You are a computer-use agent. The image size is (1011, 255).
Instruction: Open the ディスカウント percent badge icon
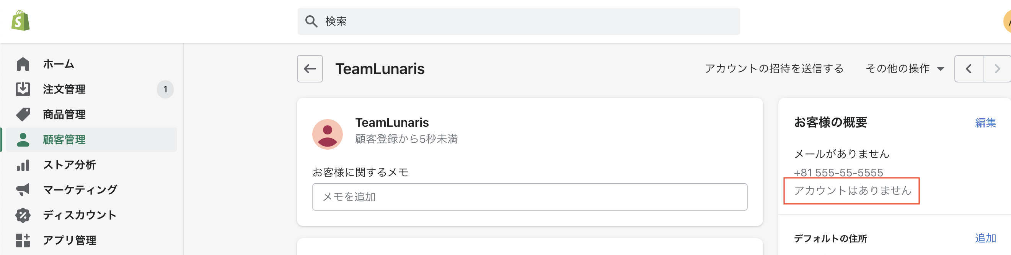coord(23,215)
